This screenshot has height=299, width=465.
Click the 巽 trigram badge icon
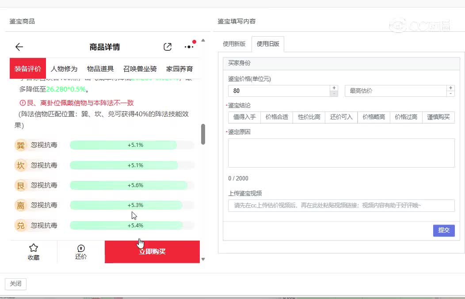pyautogui.click(x=20, y=145)
